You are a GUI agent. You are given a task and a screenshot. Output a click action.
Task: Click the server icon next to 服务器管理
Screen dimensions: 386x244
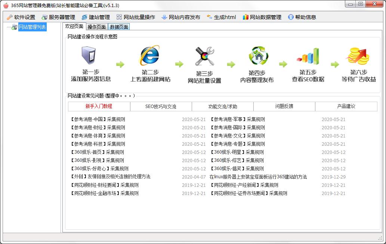44,17
